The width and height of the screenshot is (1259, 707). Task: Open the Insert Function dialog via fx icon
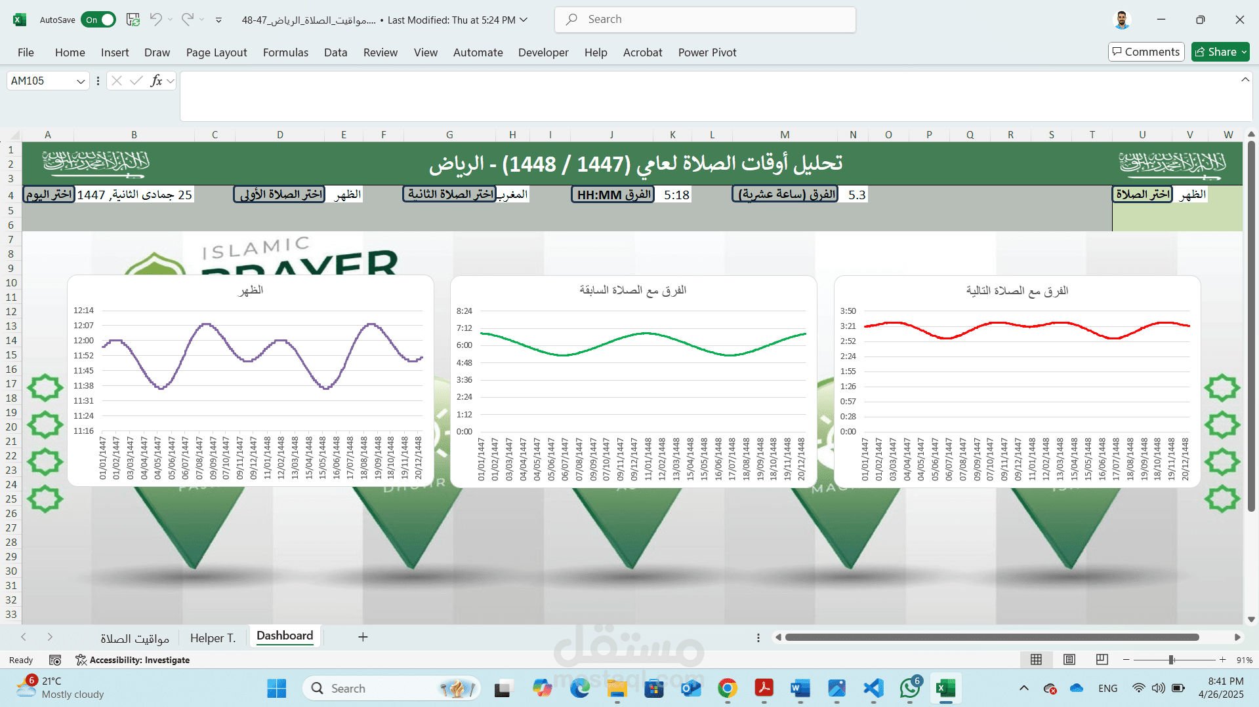(155, 81)
